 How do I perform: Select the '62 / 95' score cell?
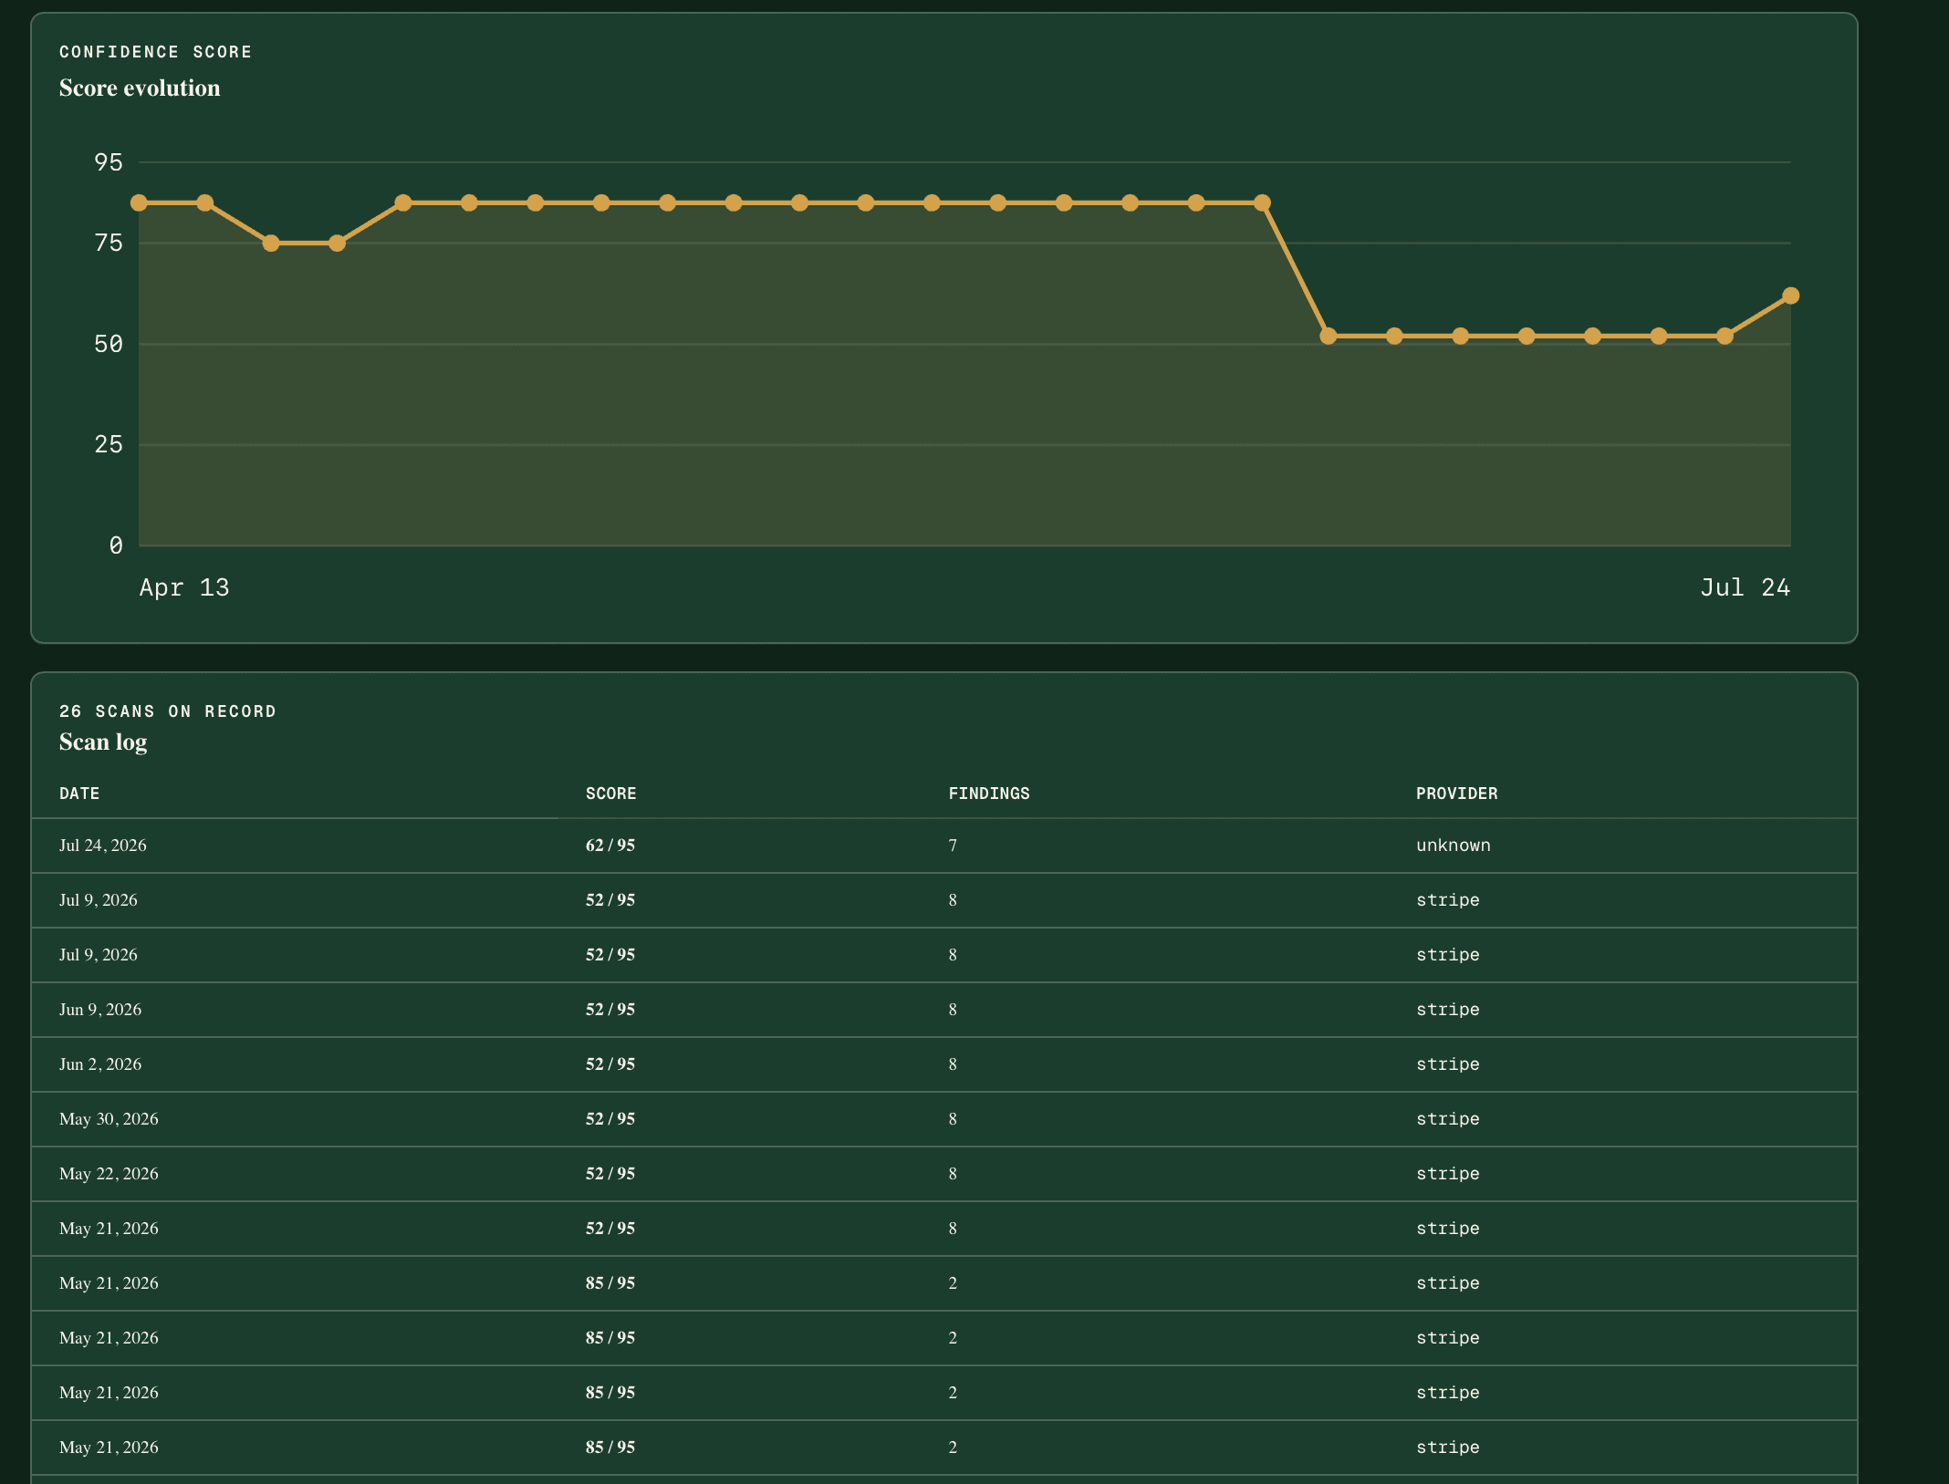(610, 846)
